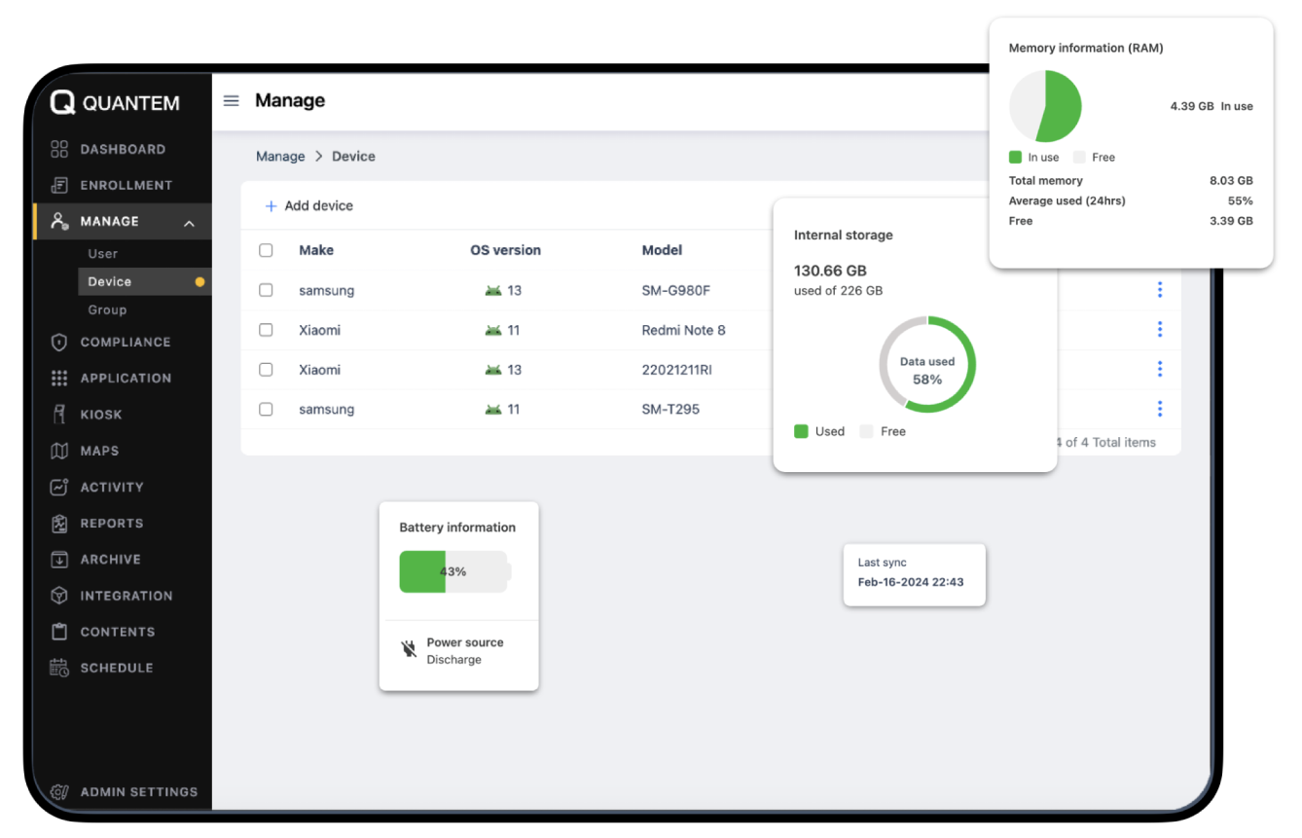The height and width of the screenshot is (838, 1302).
Task: Click the Kiosk icon in sidebar
Action: pos(59,415)
